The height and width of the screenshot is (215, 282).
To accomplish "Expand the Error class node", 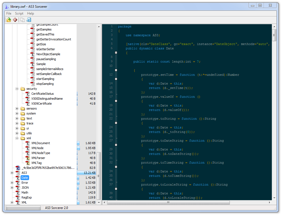I will (12, 183).
